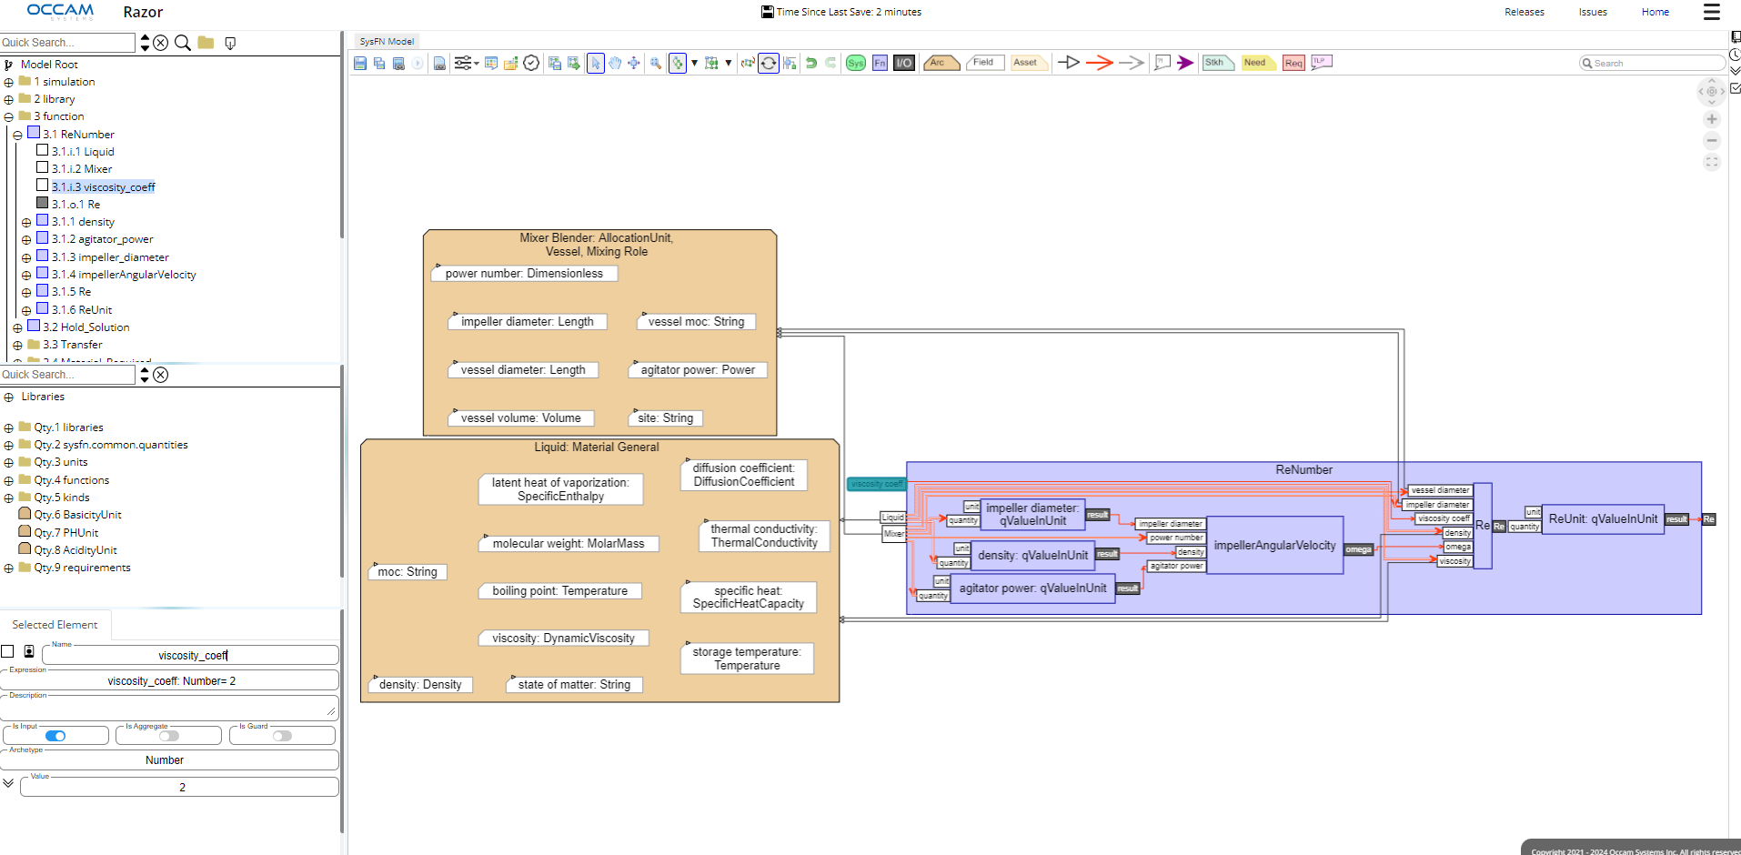Image resolution: width=1741 pixels, height=855 pixels.
Task: Expand the Qty.4 functions library folder
Action: click(x=9, y=481)
